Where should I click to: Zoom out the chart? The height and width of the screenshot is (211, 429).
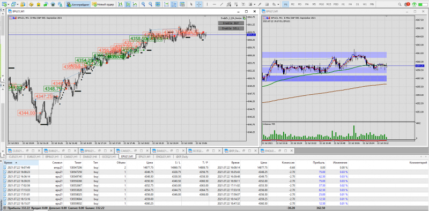[x=150, y=4]
